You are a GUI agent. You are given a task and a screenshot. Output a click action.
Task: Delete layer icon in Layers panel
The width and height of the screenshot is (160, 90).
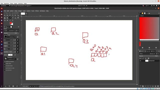pos(158,86)
